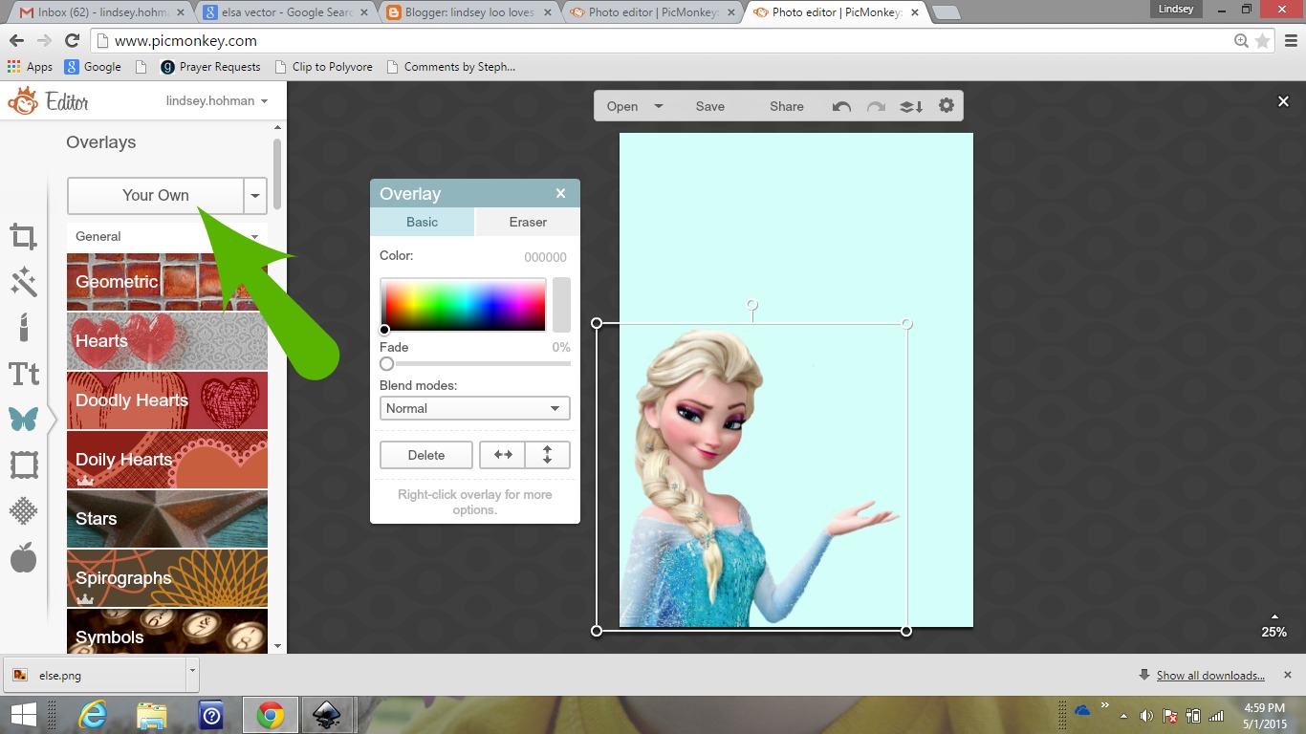
Task: Click the Windows Start button
Action: point(23,715)
